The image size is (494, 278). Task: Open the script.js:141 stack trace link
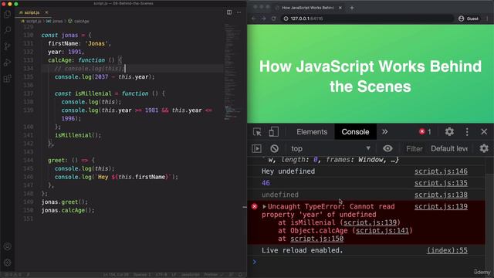tap(382, 231)
